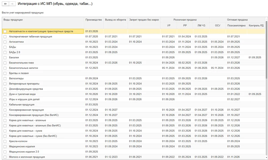Image resolution: width=268 pixels, height=160 pixels.
Task: Go forward with the right arrow button
Action: (12, 4)
